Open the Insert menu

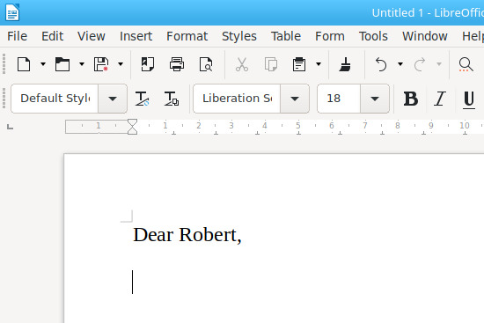tap(136, 36)
